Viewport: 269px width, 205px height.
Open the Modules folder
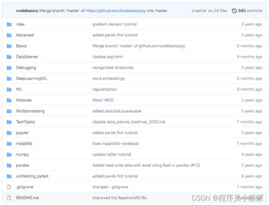(24, 100)
